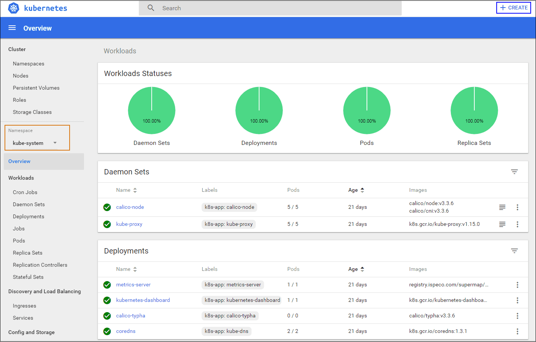Open actions menu for calico-node
This screenshot has height=342, width=536.
[517, 207]
